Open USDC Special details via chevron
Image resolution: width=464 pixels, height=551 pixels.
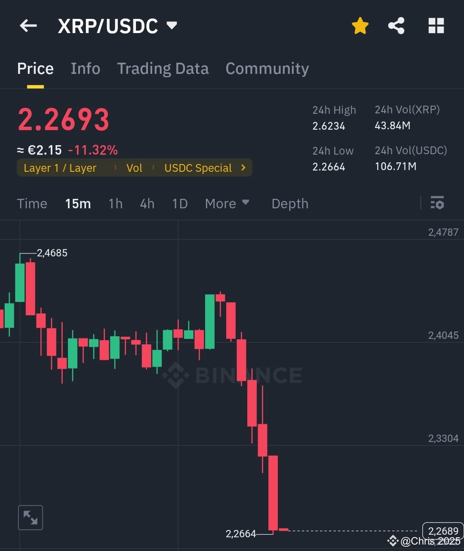click(x=243, y=168)
